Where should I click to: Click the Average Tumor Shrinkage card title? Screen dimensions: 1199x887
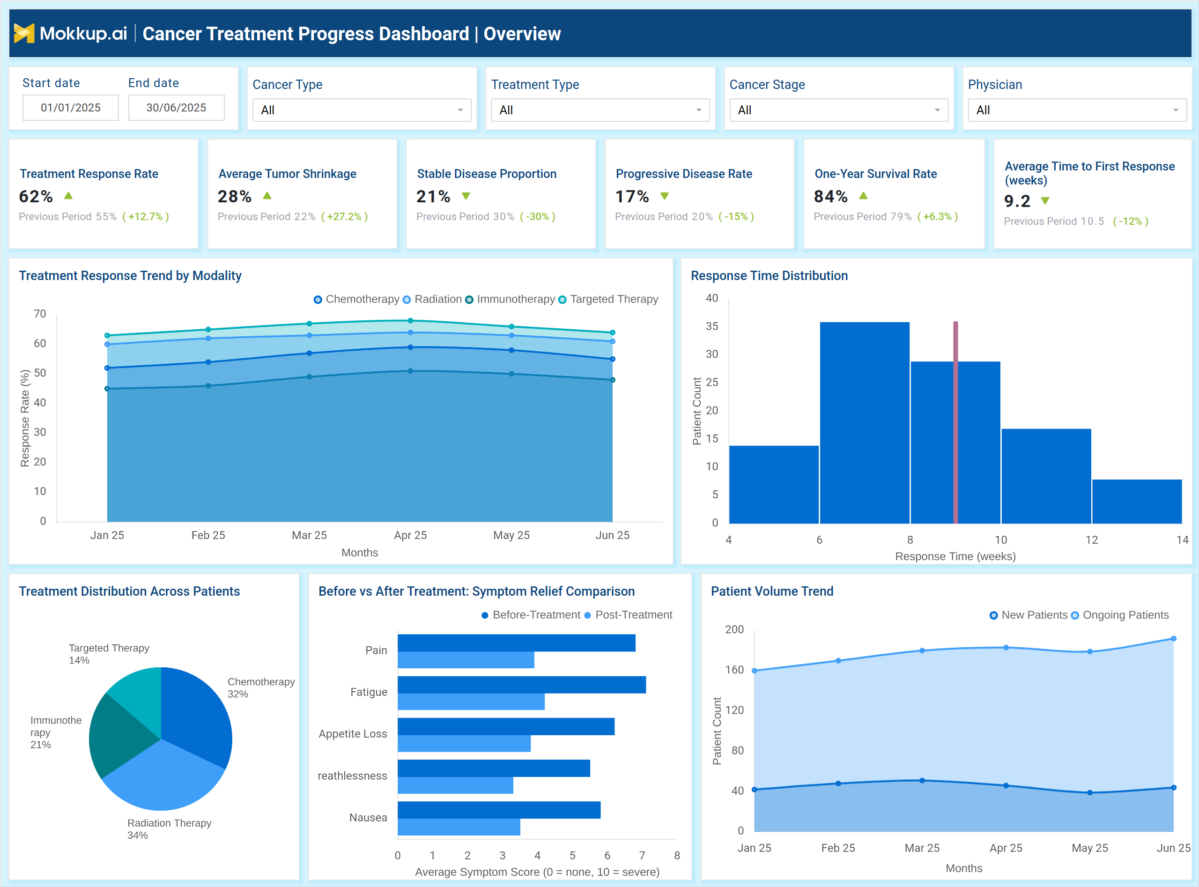(x=287, y=174)
